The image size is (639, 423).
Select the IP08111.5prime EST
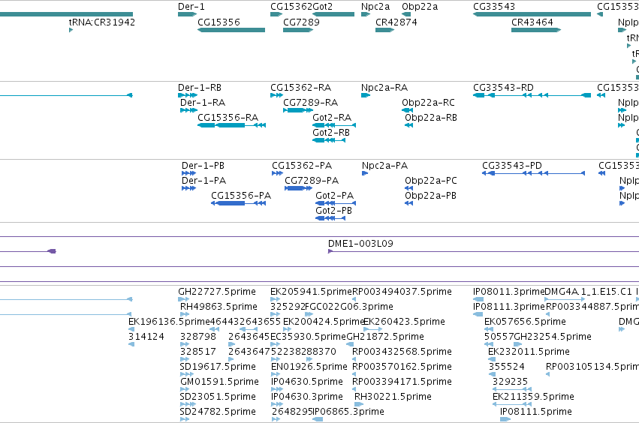coord(505,419)
